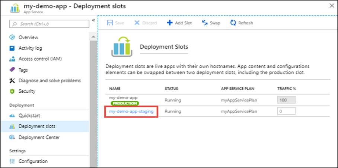Viewport: 338px width, 168px height.
Task: Click the production traffic % field
Action: pos(286,100)
